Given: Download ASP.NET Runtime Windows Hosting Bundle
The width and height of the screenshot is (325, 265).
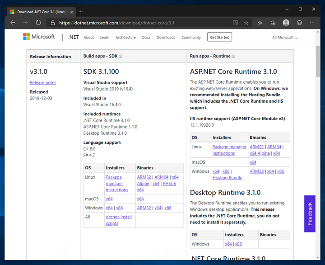Looking at the screenshot, I should pos(227,178).
